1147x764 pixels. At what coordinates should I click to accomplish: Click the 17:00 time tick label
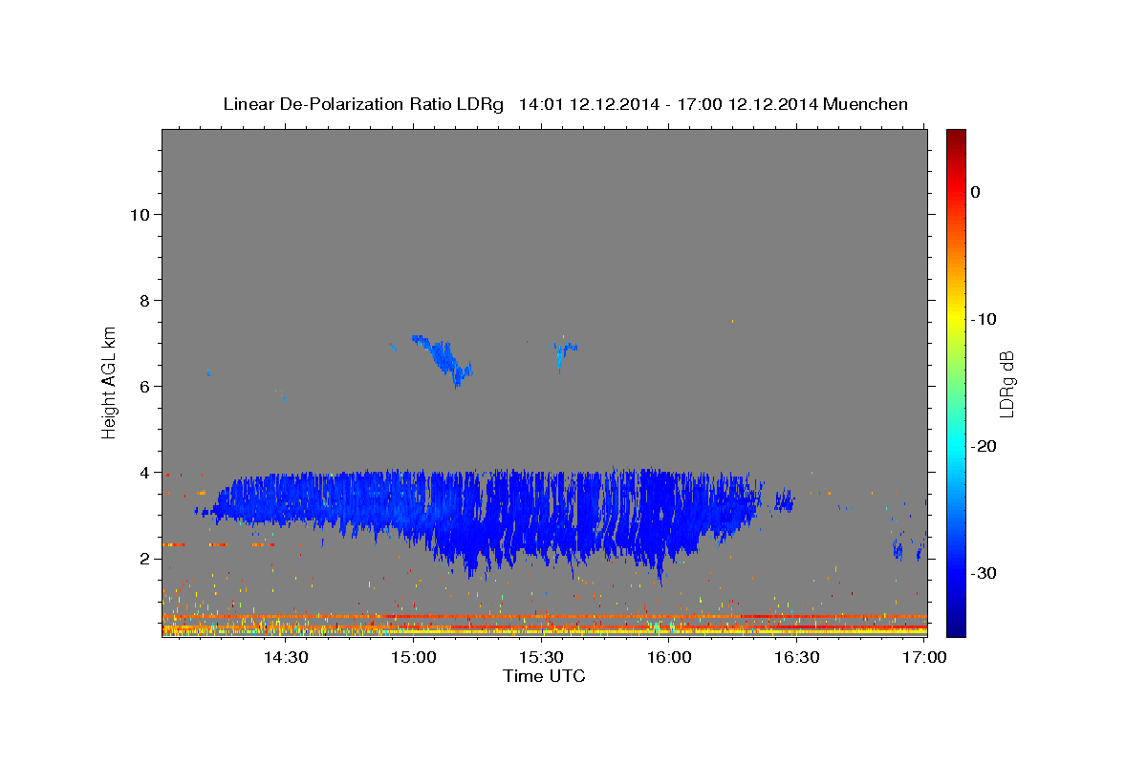click(x=924, y=657)
